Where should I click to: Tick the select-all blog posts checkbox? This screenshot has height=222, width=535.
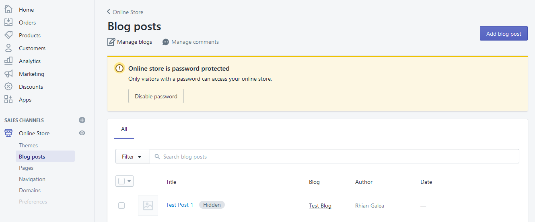tap(121, 181)
